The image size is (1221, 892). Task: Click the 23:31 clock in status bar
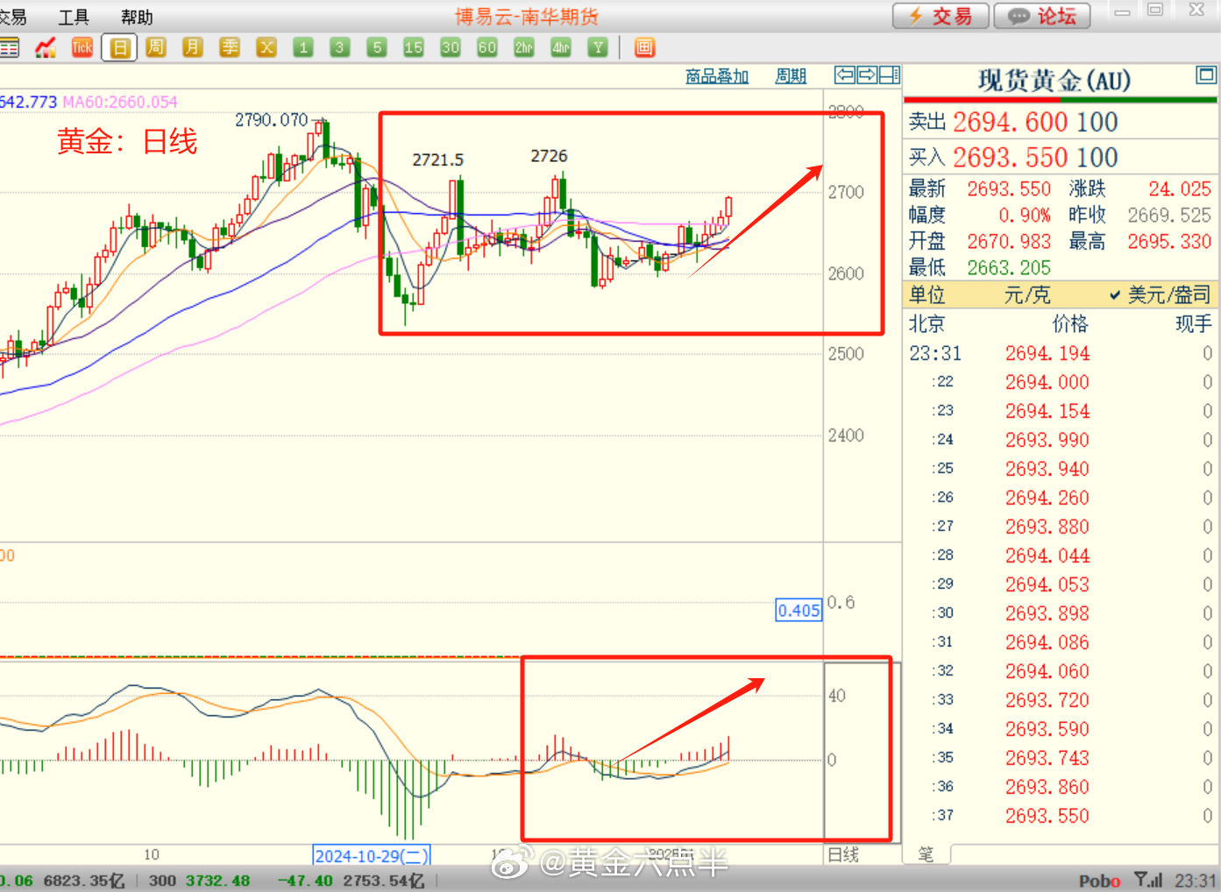point(1196,881)
